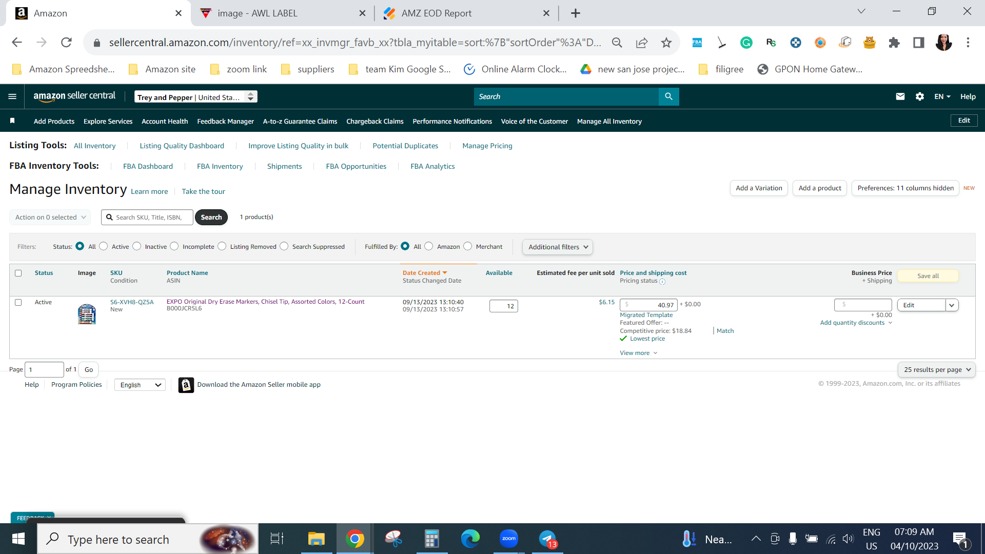Open the dropdown arrow beside Edit

click(x=952, y=305)
